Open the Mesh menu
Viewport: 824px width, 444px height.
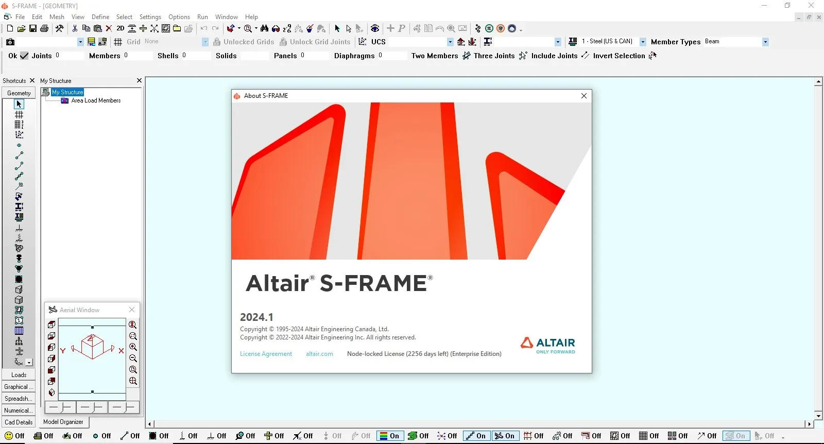pos(57,17)
